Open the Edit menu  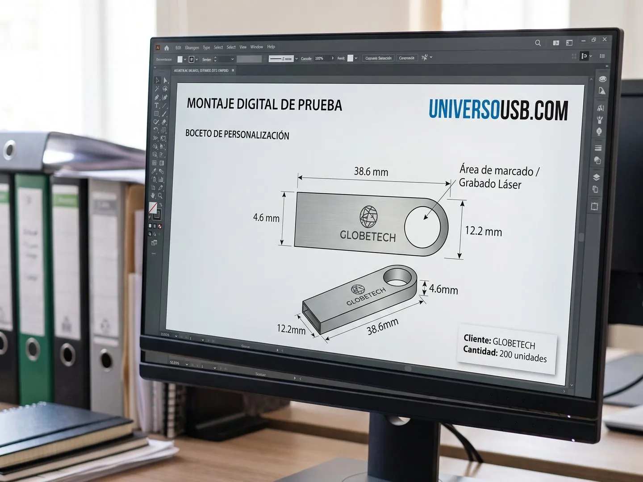click(x=178, y=47)
